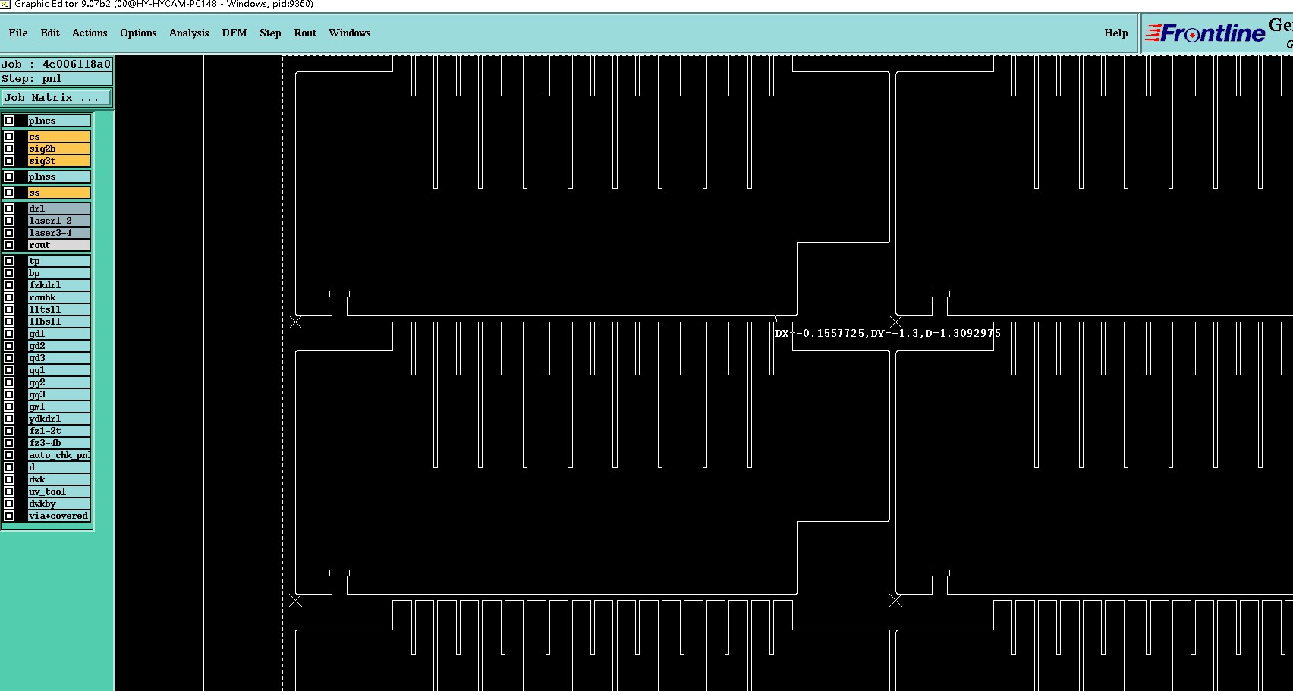Viewport: 1293px width, 691px height.
Task: Open the Step menu
Action: coord(270,33)
